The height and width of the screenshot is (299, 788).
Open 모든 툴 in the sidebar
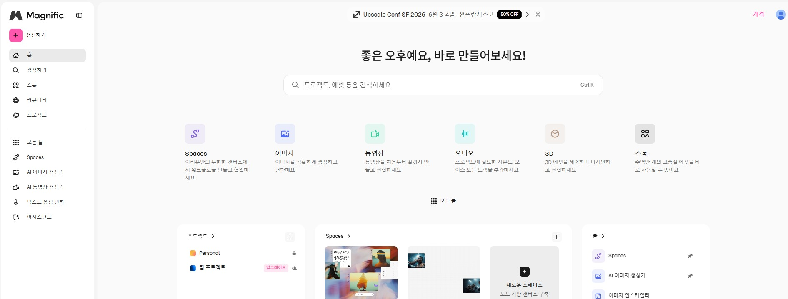[48, 142]
